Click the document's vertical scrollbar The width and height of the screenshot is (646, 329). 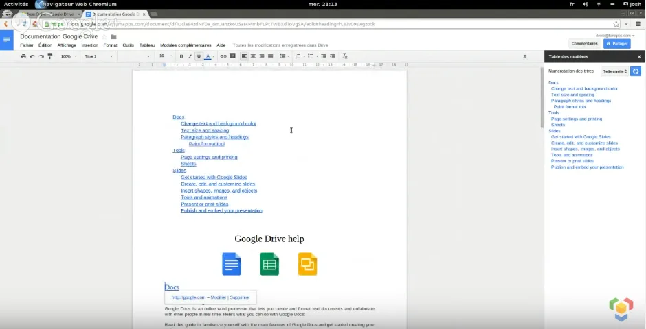tap(542, 97)
